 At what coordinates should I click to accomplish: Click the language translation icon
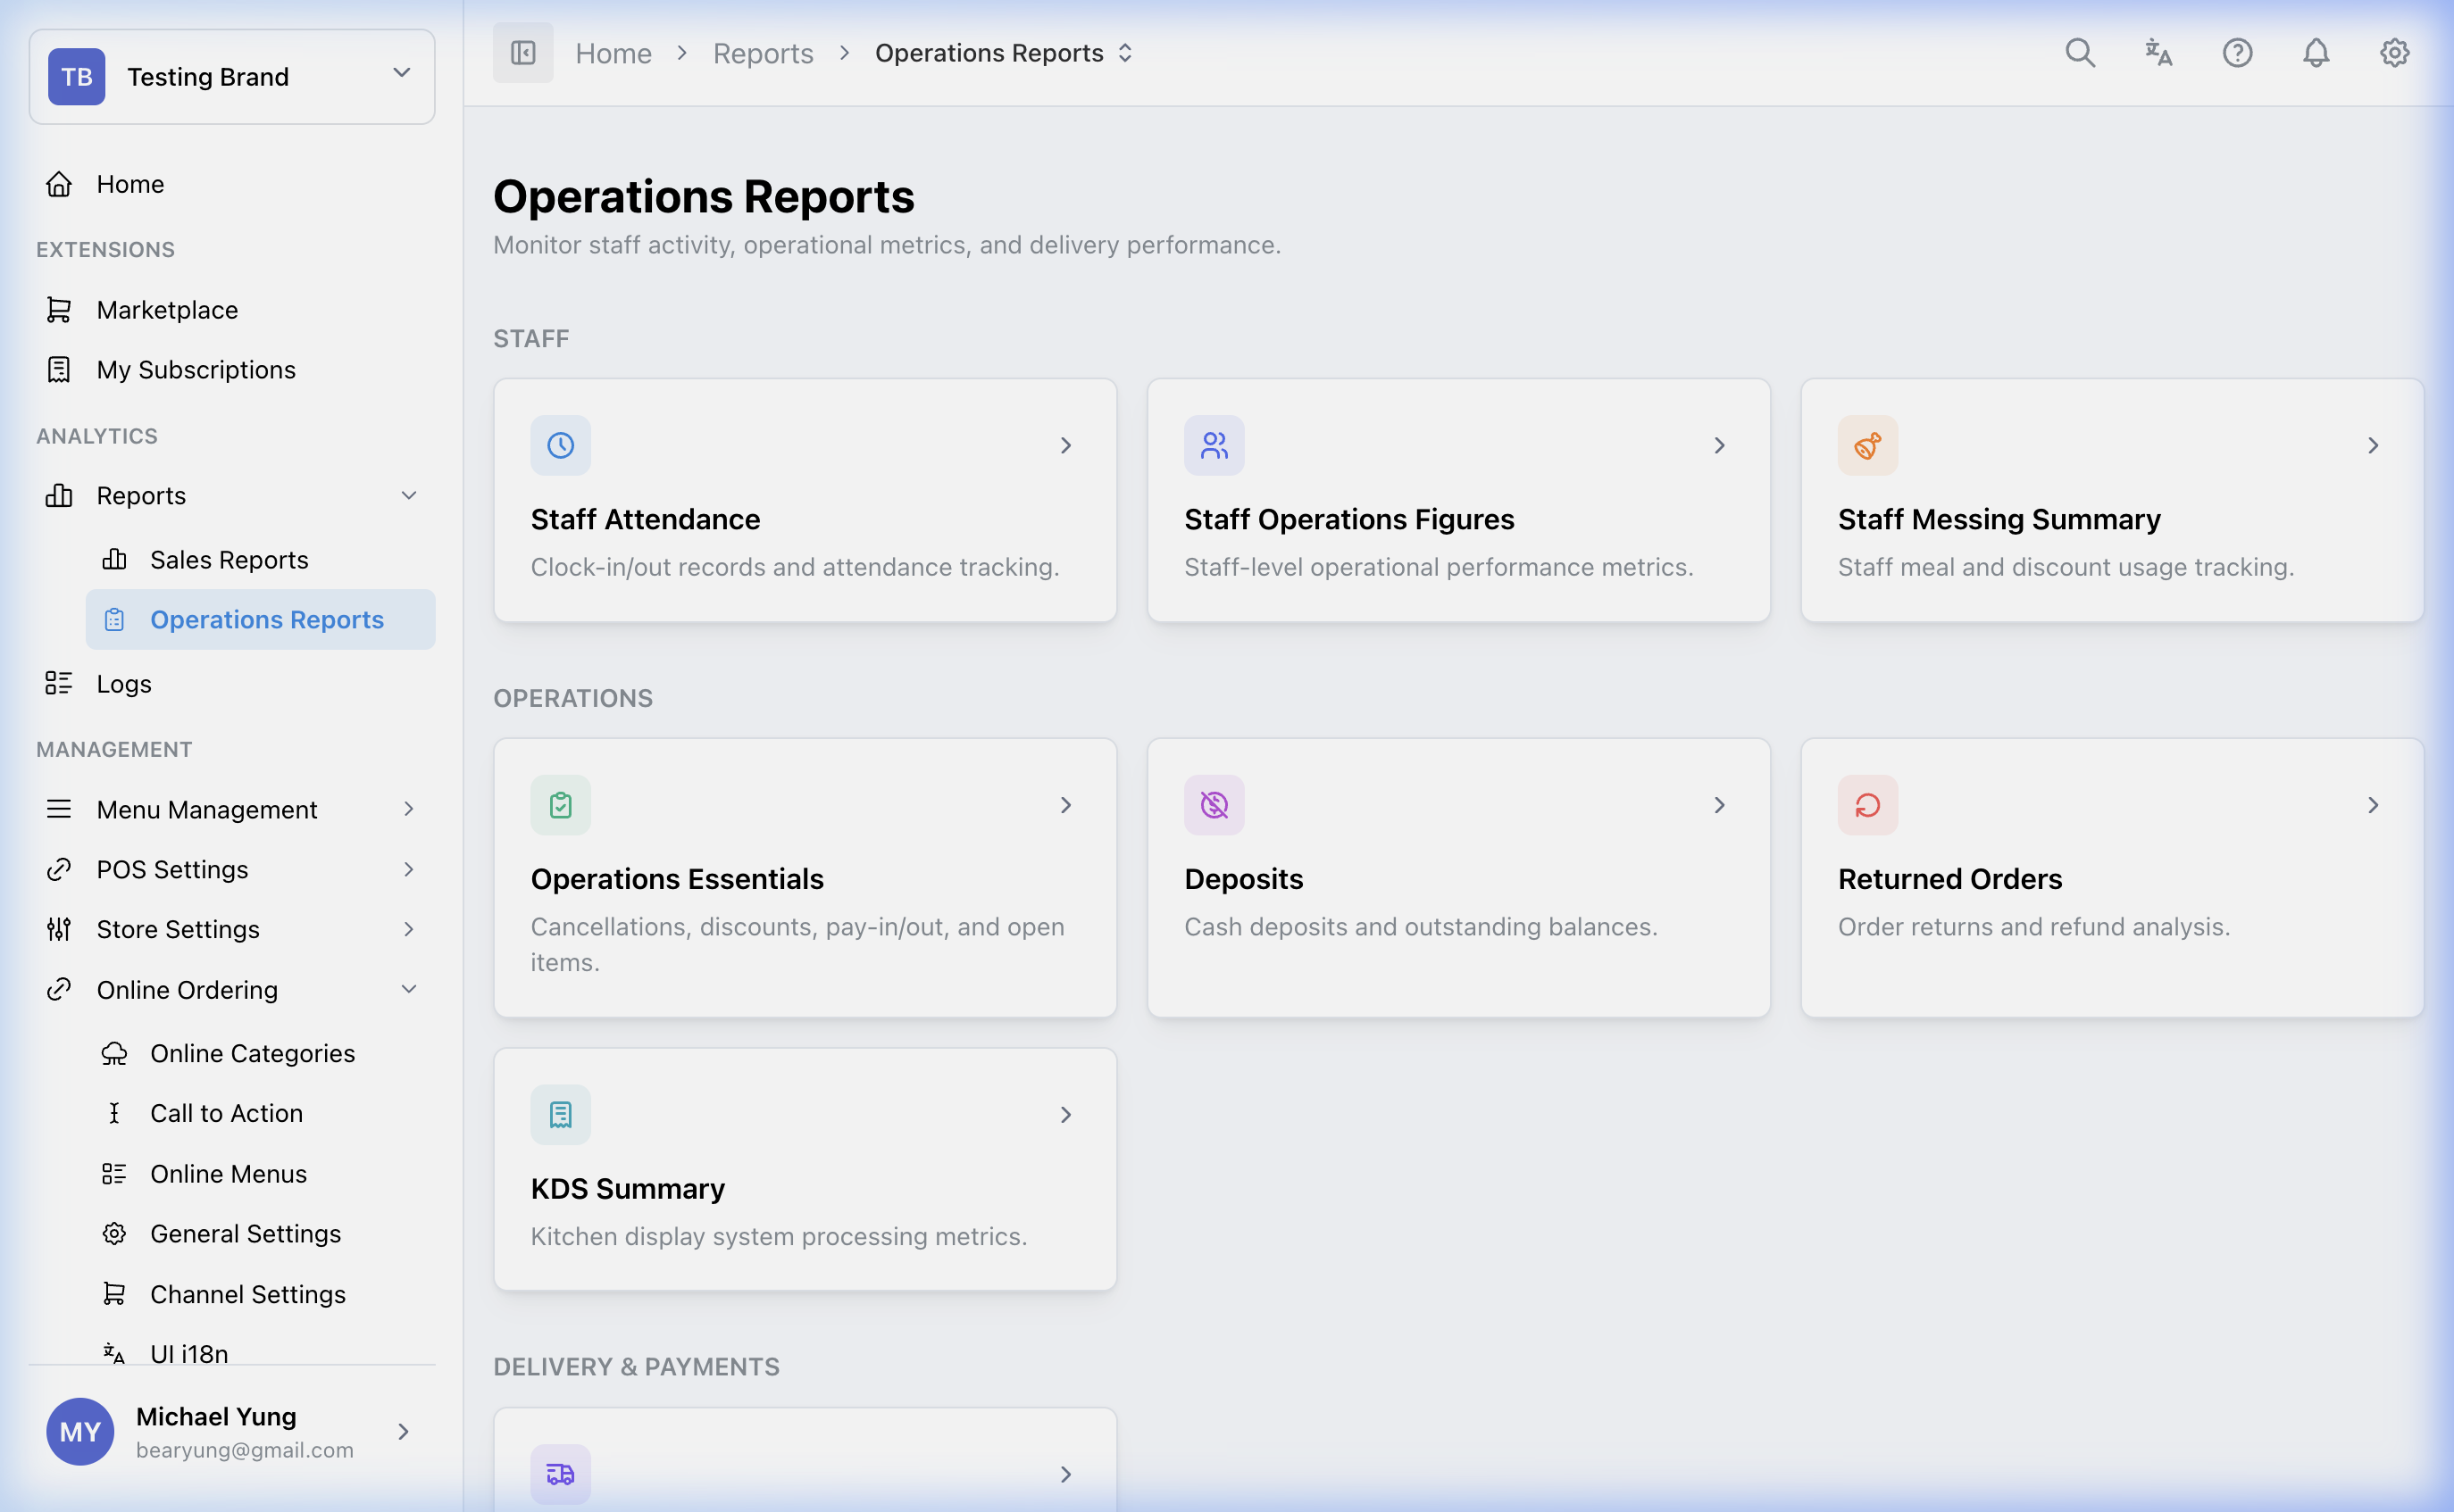[x=2158, y=52]
